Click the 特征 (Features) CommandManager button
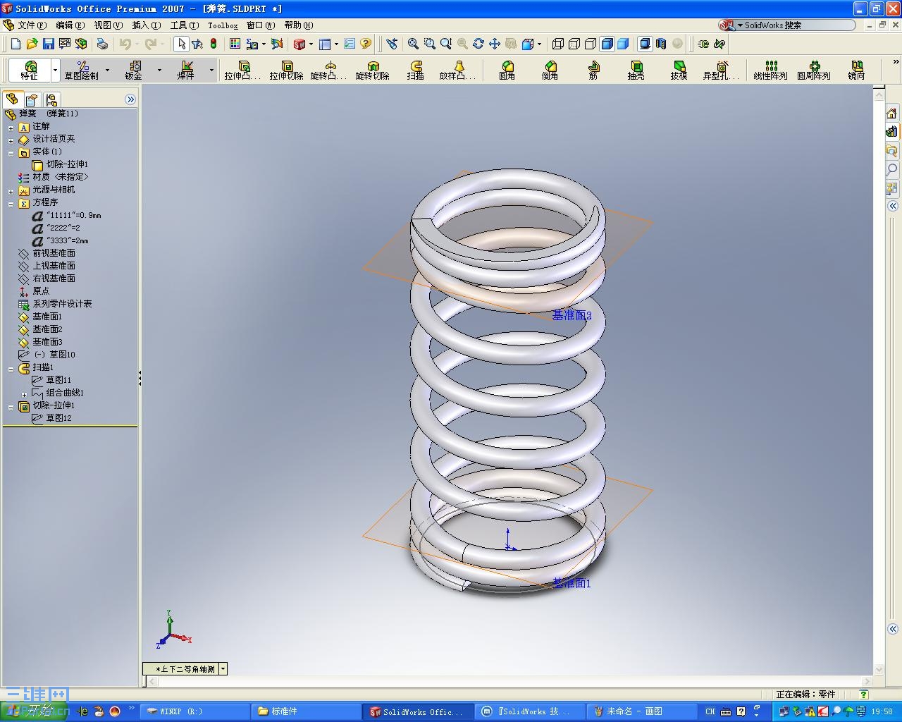This screenshot has height=722, width=902. (30, 71)
